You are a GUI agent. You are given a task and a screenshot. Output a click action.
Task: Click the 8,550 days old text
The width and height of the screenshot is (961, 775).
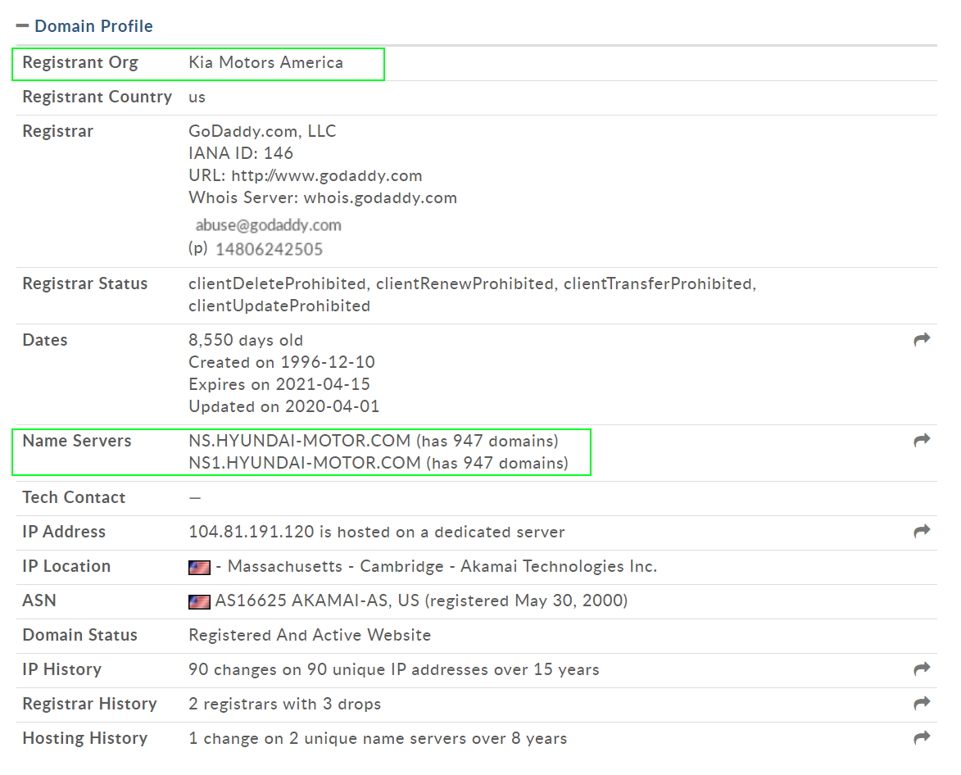click(x=246, y=340)
